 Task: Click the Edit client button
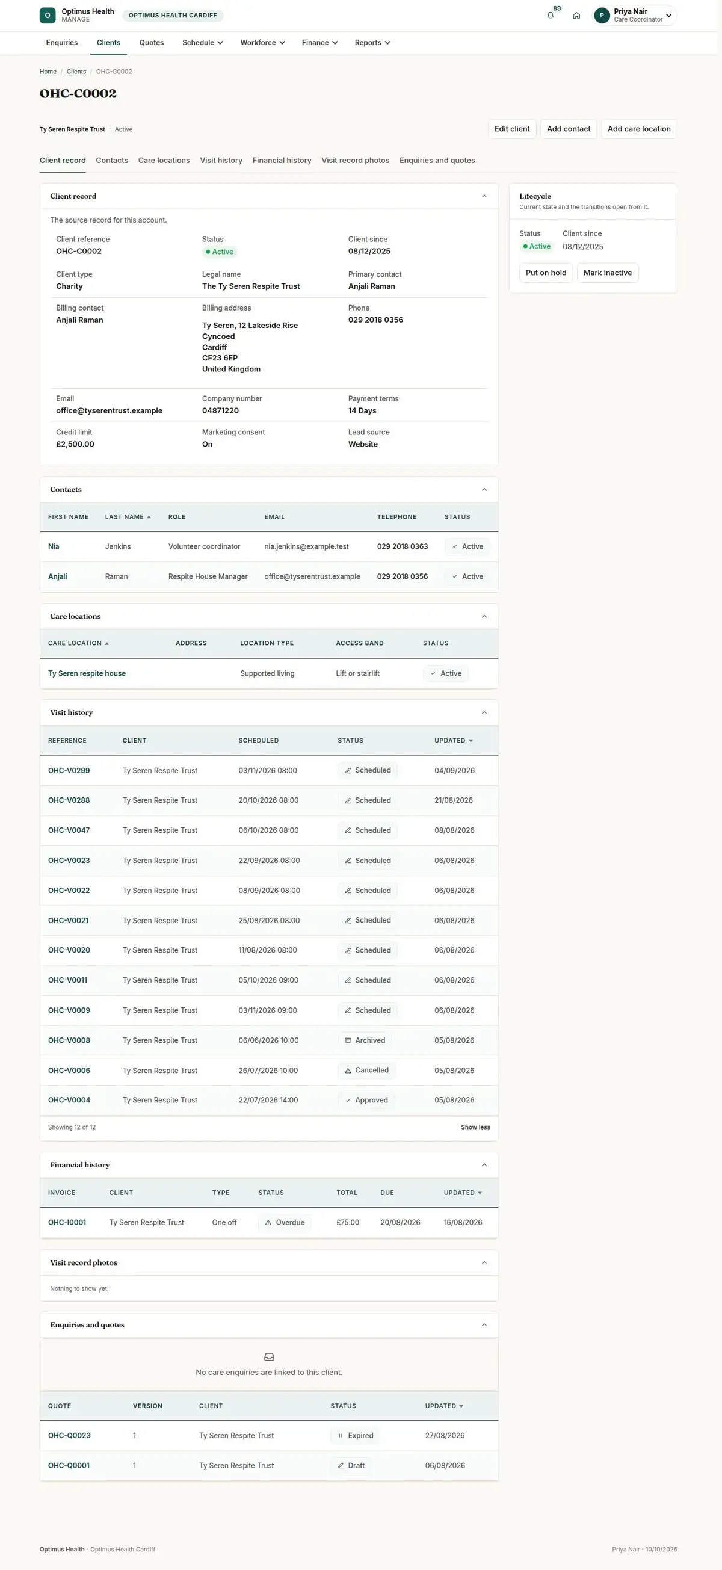click(x=512, y=129)
